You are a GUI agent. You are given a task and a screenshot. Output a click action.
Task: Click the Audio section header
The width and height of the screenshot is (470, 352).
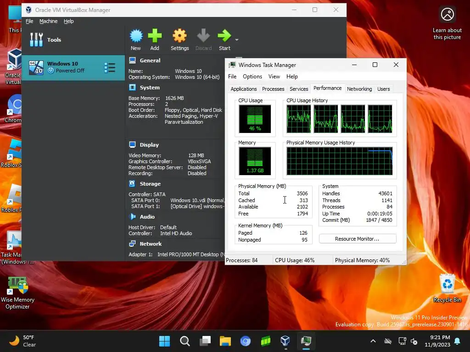coord(147,217)
